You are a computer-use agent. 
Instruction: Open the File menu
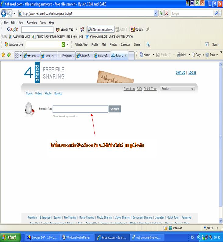pos(6,23)
